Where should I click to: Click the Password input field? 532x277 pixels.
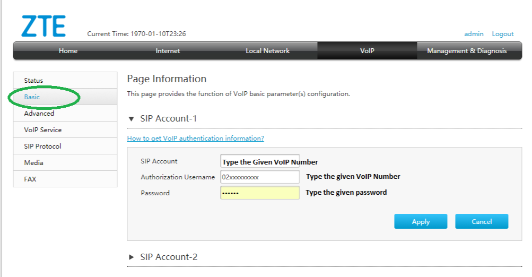click(x=260, y=193)
